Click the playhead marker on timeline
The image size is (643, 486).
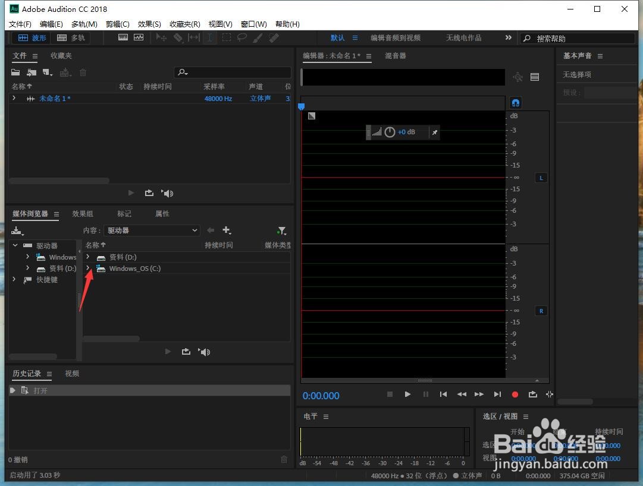pos(302,106)
